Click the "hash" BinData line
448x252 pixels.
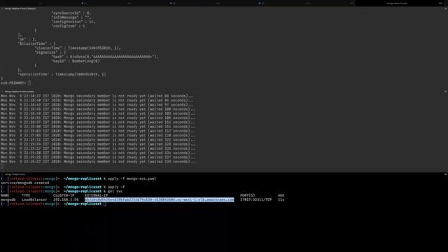(x=104, y=57)
